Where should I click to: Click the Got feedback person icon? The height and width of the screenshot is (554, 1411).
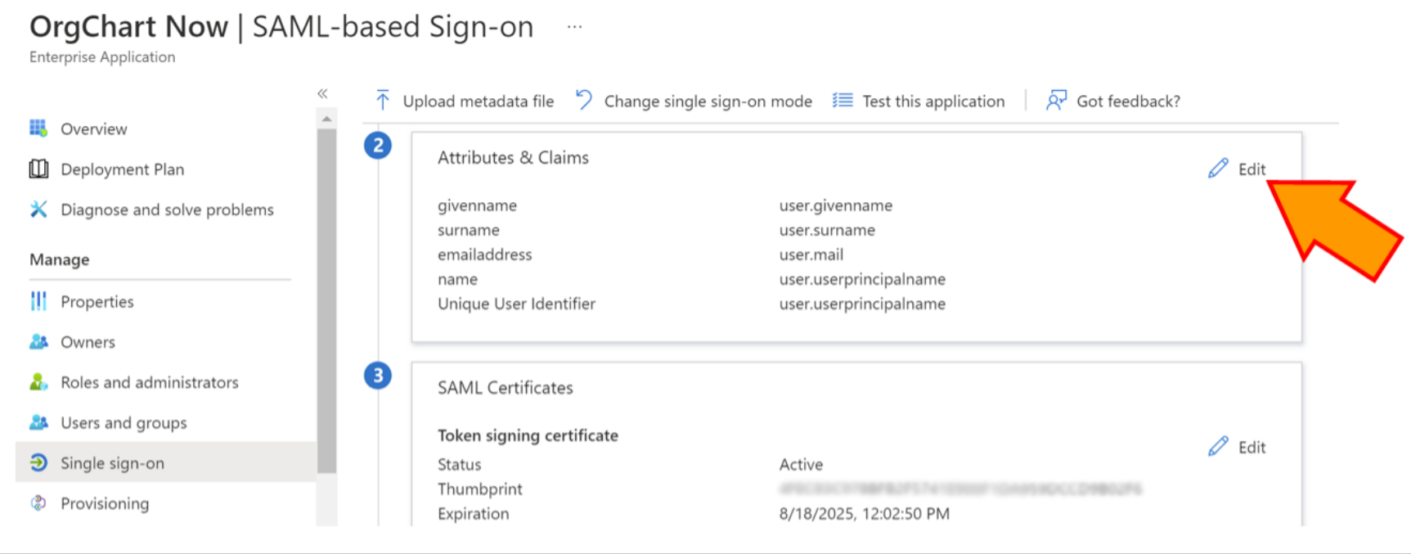pos(1056,100)
